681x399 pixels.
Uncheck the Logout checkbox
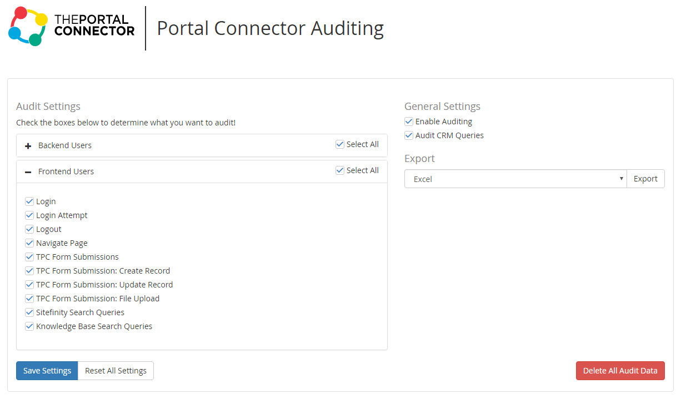[x=29, y=229]
